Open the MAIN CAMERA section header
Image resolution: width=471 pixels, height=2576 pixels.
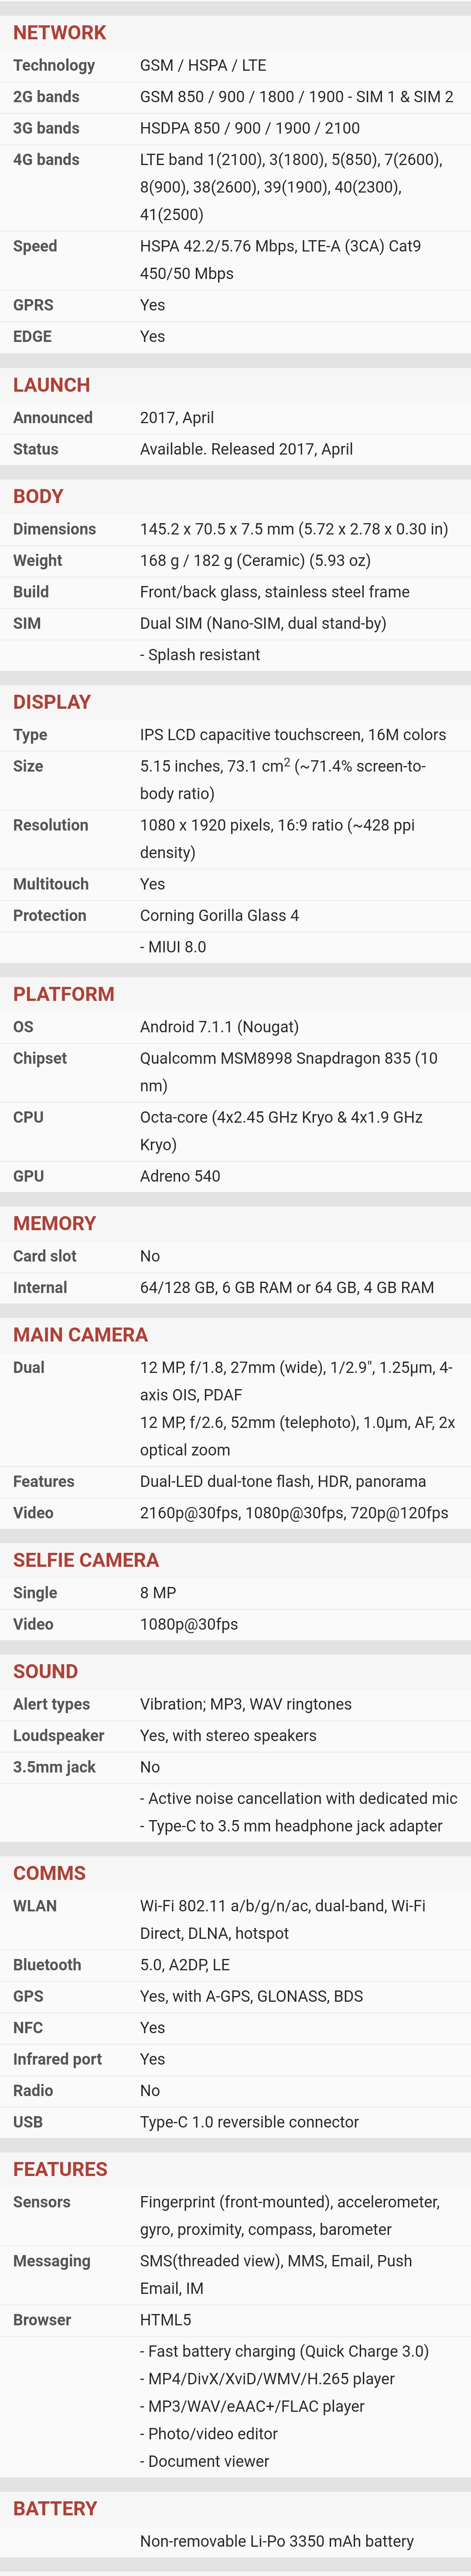(x=80, y=1334)
